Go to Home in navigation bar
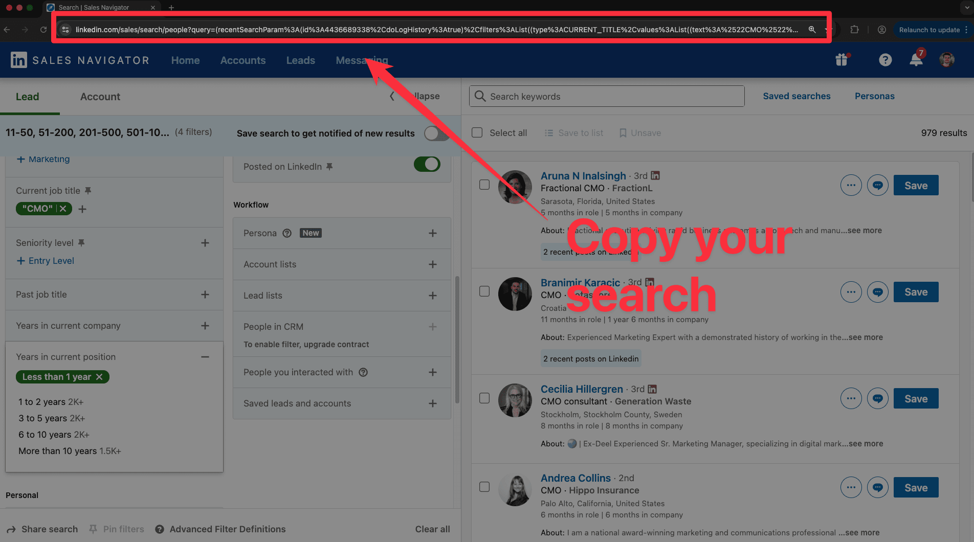This screenshot has height=542, width=974. (x=186, y=60)
